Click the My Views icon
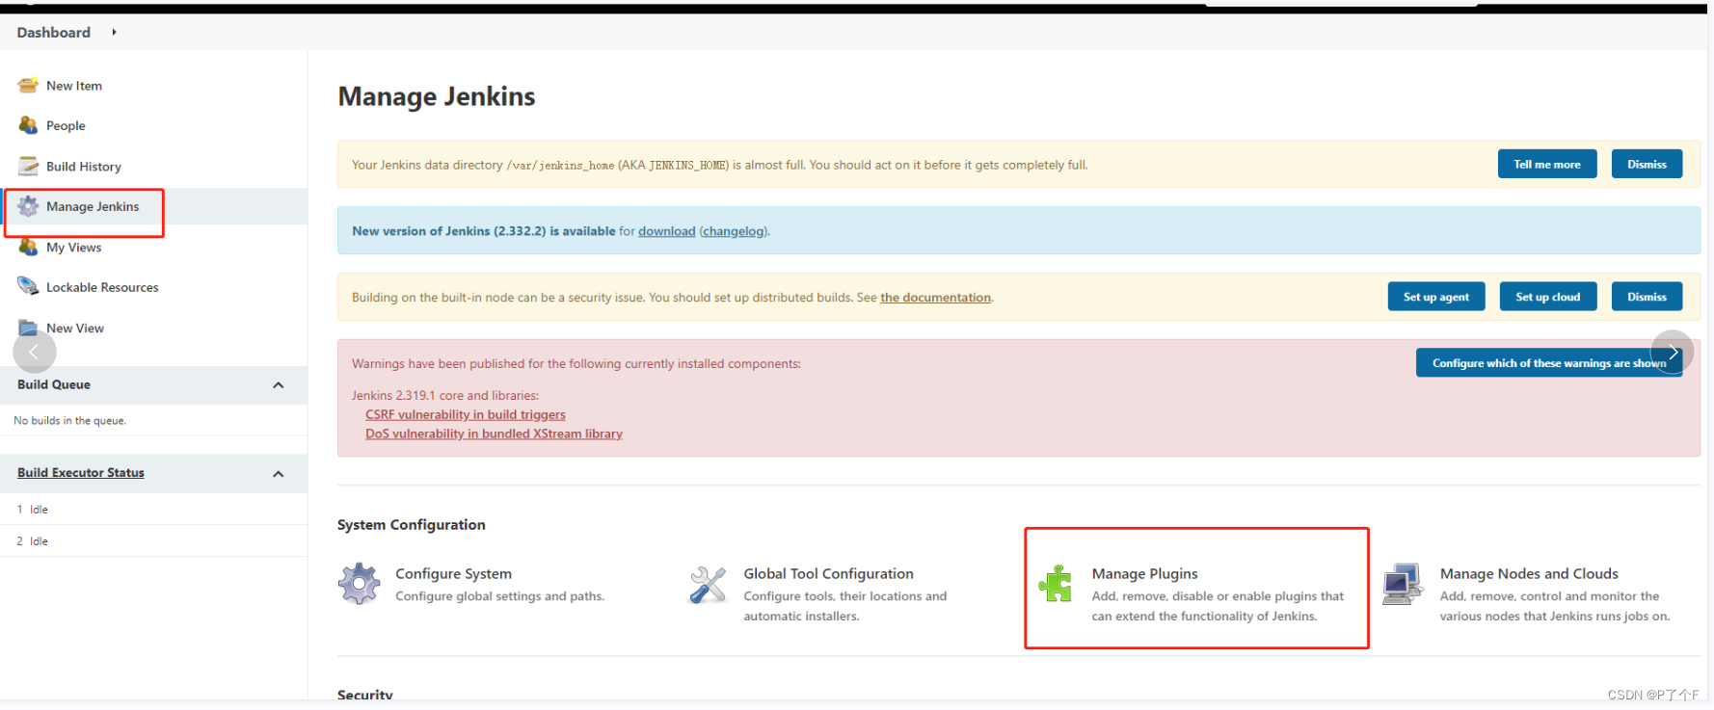Image resolution: width=1714 pixels, height=710 pixels. (28, 247)
